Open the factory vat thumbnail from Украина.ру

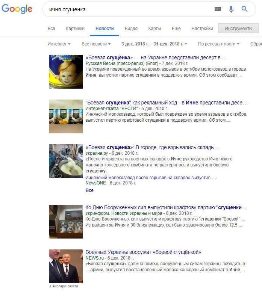[x=66, y=161]
